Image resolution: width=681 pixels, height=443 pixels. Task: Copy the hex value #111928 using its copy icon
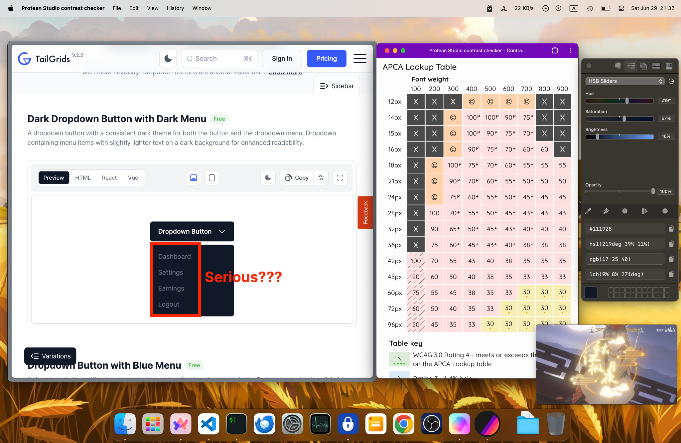671,229
